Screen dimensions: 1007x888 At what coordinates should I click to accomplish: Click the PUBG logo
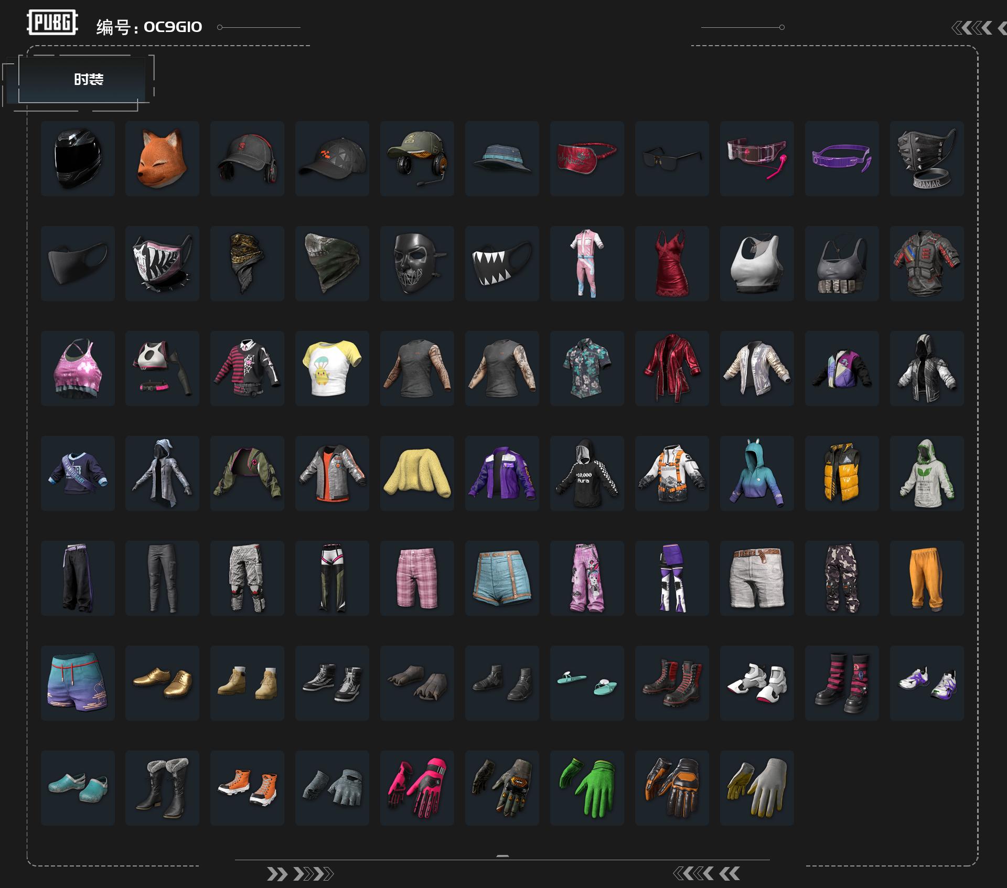click(x=52, y=23)
